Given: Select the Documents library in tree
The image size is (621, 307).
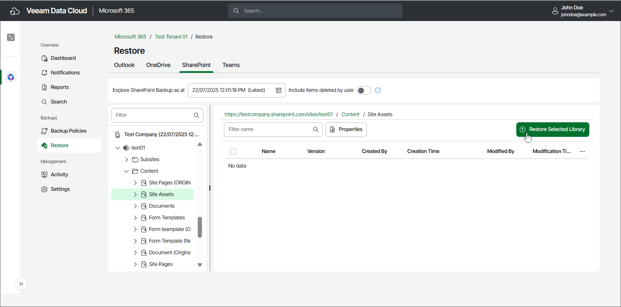Looking at the screenshot, I should tap(162, 206).
